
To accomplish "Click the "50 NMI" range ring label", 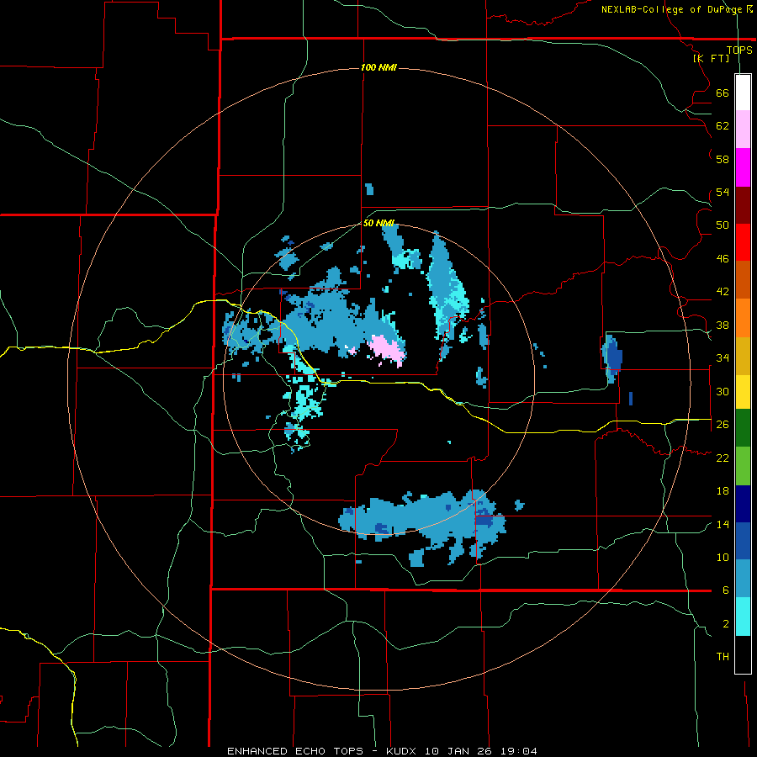I will click(378, 223).
